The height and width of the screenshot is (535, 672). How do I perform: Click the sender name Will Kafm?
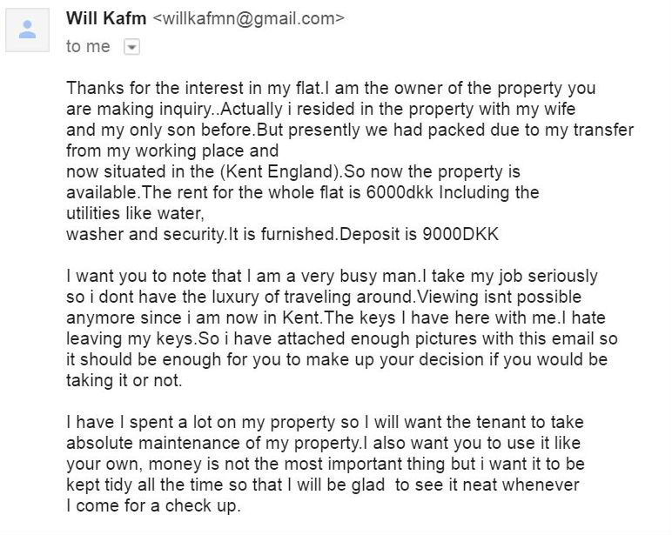click(x=106, y=18)
